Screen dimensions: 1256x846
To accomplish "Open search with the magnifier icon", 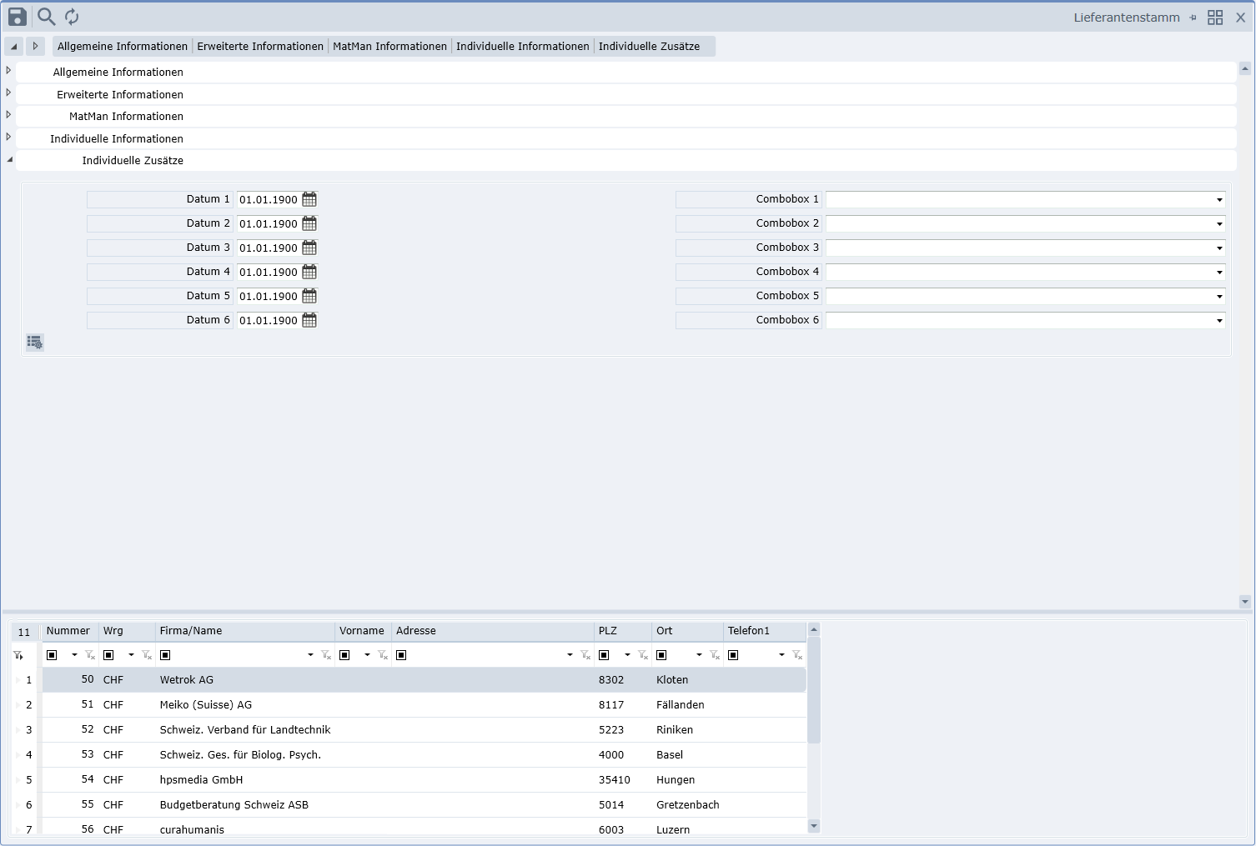I will (x=47, y=17).
